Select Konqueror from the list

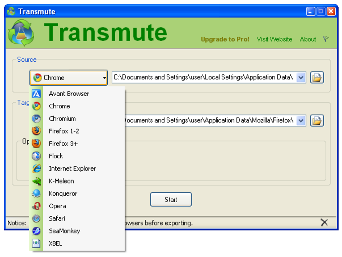tap(77, 193)
